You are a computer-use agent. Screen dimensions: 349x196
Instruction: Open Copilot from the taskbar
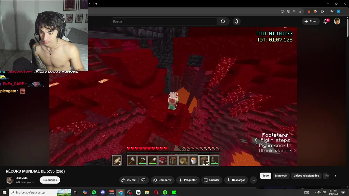coord(85,192)
